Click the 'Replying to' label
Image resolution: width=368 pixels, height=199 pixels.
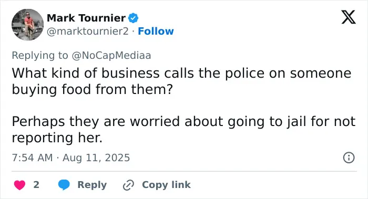pyautogui.click(x=40, y=56)
